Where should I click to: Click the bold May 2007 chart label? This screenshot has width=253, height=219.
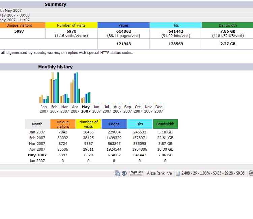tap(86, 109)
